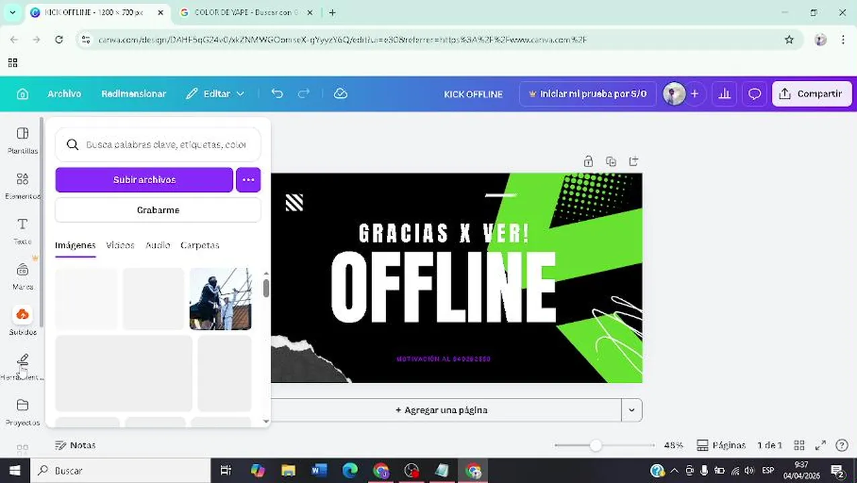Open Microsoft Edge from the taskbar

click(350, 471)
